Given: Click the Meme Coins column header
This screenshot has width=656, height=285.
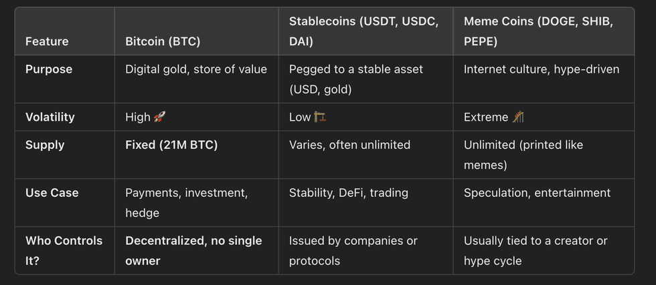Looking at the screenshot, I should 538,31.
